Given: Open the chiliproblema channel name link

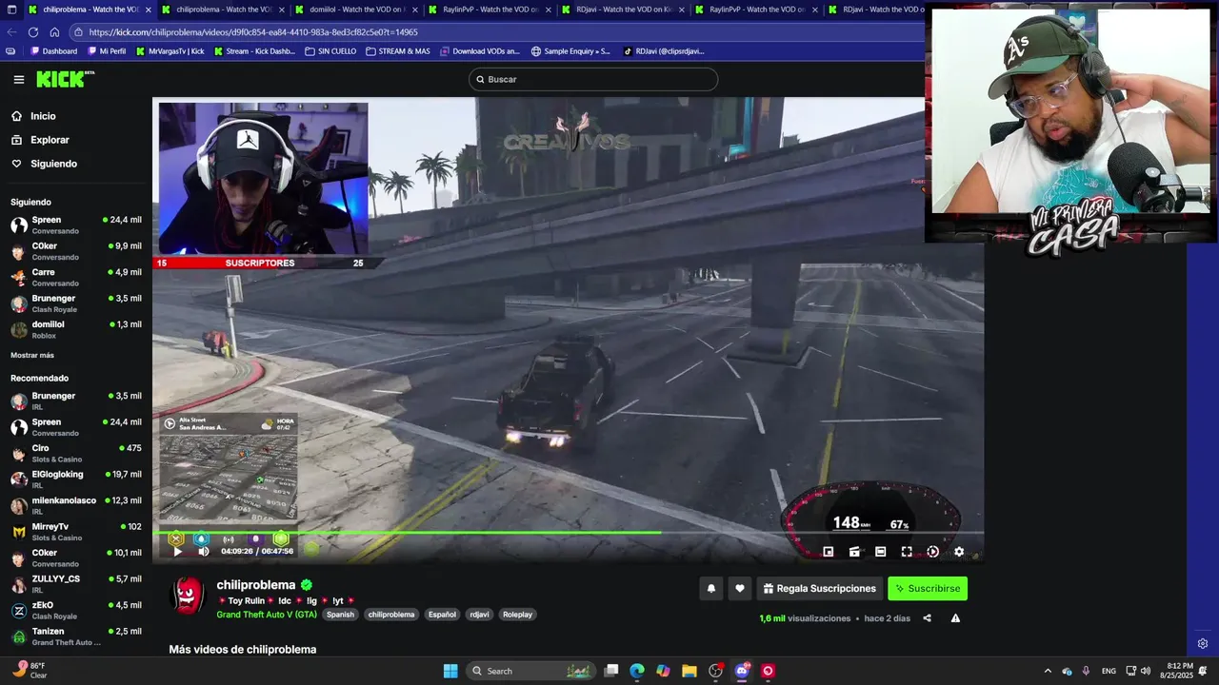Looking at the screenshot, I should coord(256,585).
